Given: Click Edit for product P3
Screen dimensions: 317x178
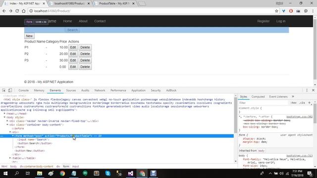Looking at the screenshot, I should tap(73, 60).
